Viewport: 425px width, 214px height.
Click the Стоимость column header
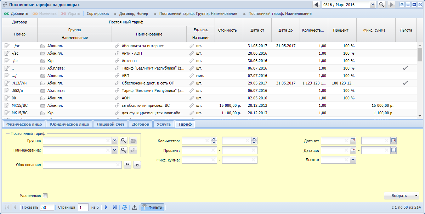(x=229, y=30)
